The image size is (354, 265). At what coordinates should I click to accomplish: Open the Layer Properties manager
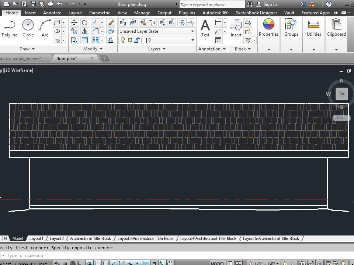tap(123, 22)
